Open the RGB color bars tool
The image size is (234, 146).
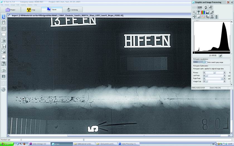tap(203, 13)
